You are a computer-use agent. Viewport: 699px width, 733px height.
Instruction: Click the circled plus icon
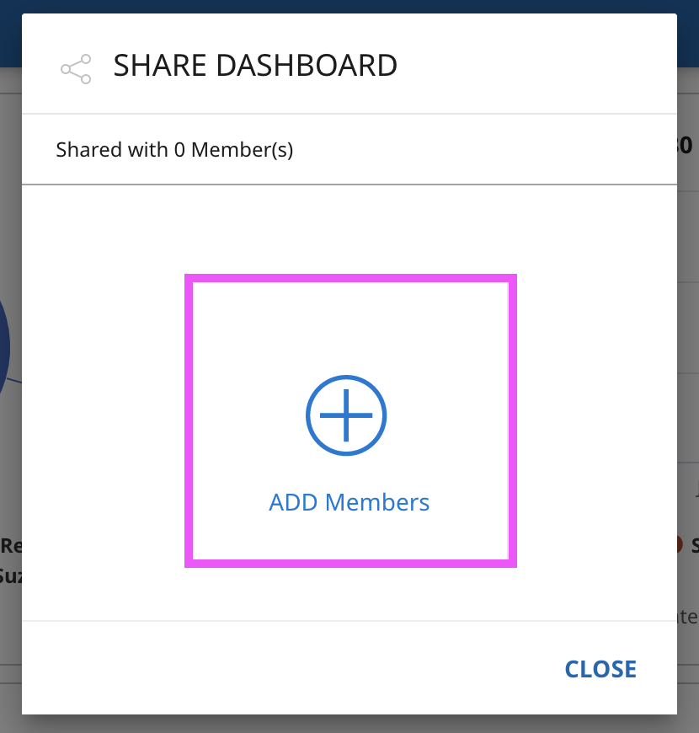tap(345, 415)
